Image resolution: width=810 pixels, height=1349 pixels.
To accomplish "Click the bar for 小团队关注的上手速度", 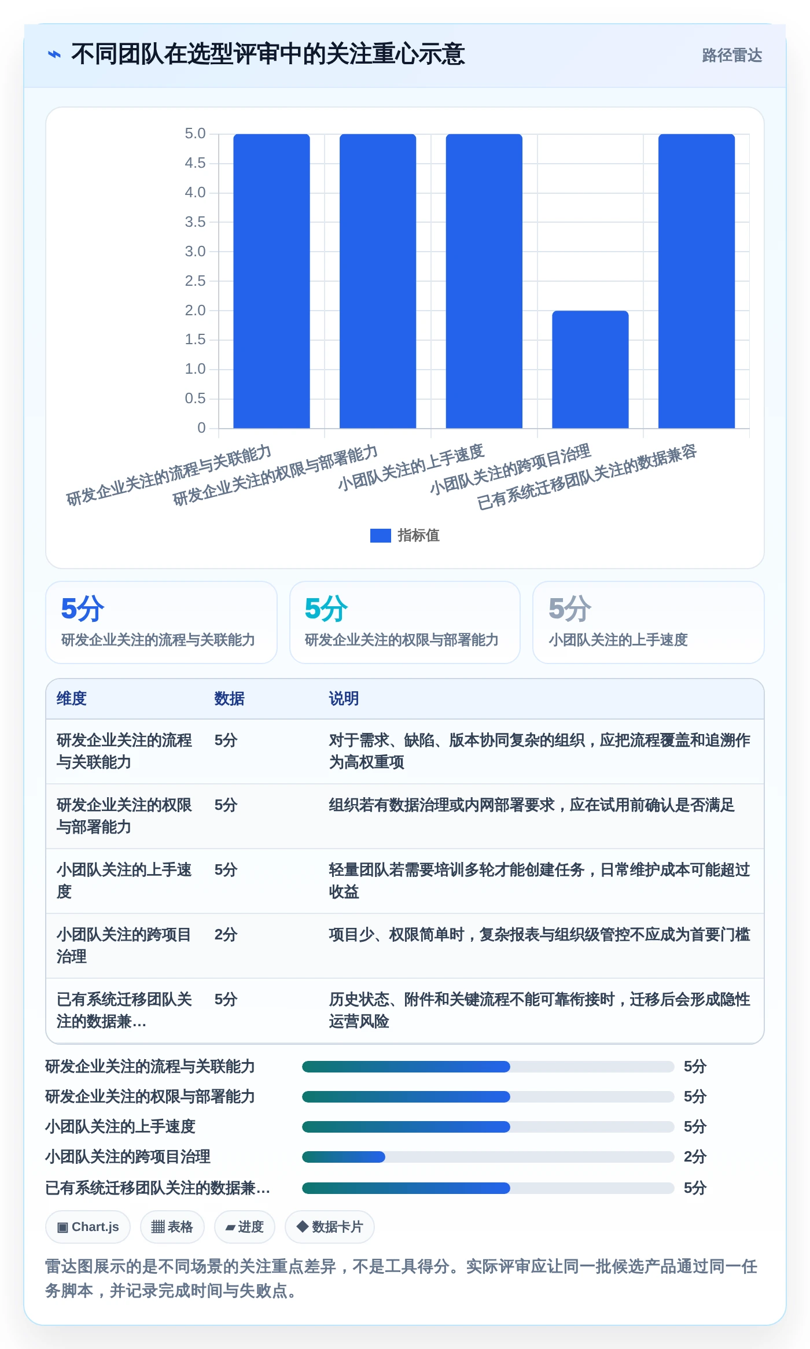I will [x=484, y=281].
